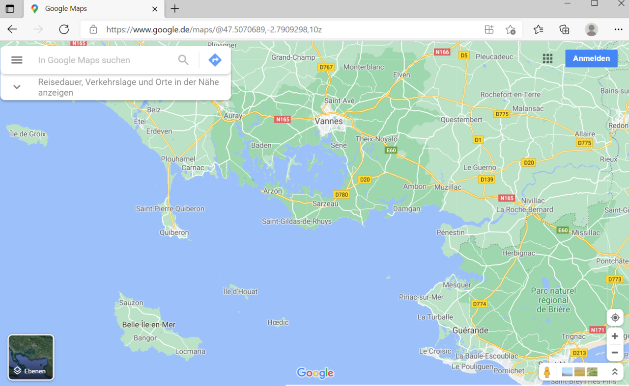Select the Google Maps browser tab
The image size is (629, 386).
pyautogui.click(x=93, y=9)
